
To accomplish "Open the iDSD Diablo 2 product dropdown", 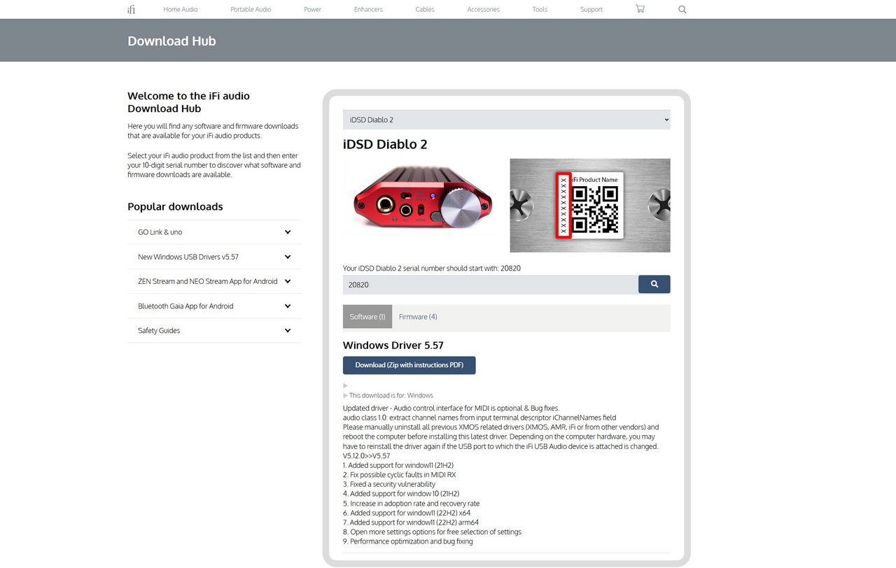I will (x=506, y=120).
